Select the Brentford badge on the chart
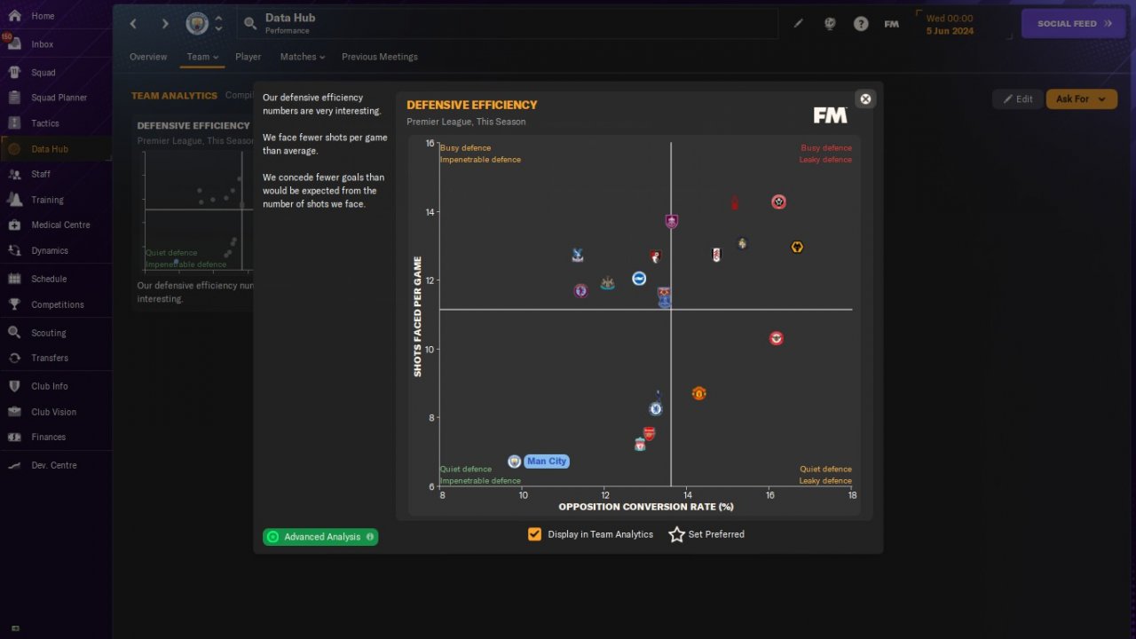 click(x=777, y=338)
